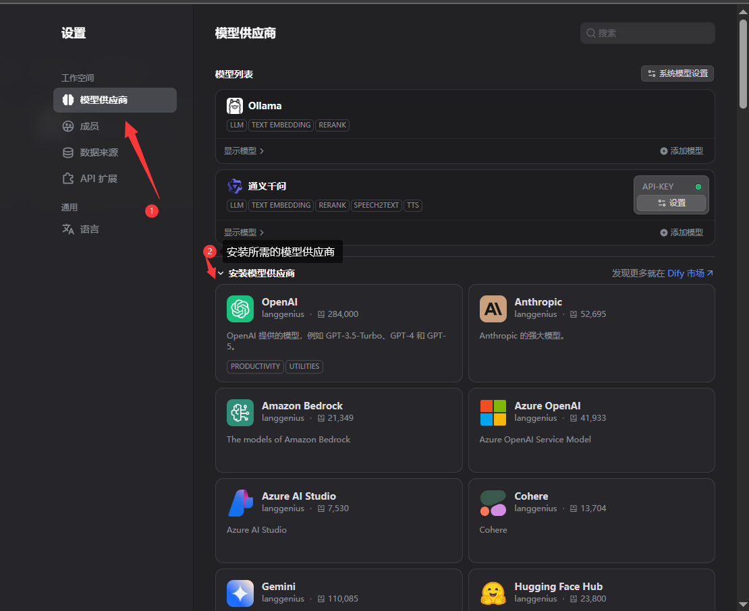Click the OpenAI logo icon
Viewport: 749px width, 611px height.
pos(240,309)
